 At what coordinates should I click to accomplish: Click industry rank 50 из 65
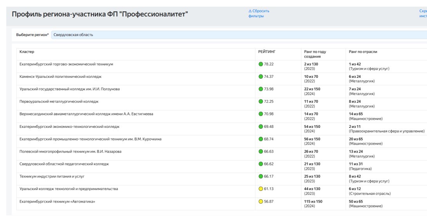tap(356, 201)
